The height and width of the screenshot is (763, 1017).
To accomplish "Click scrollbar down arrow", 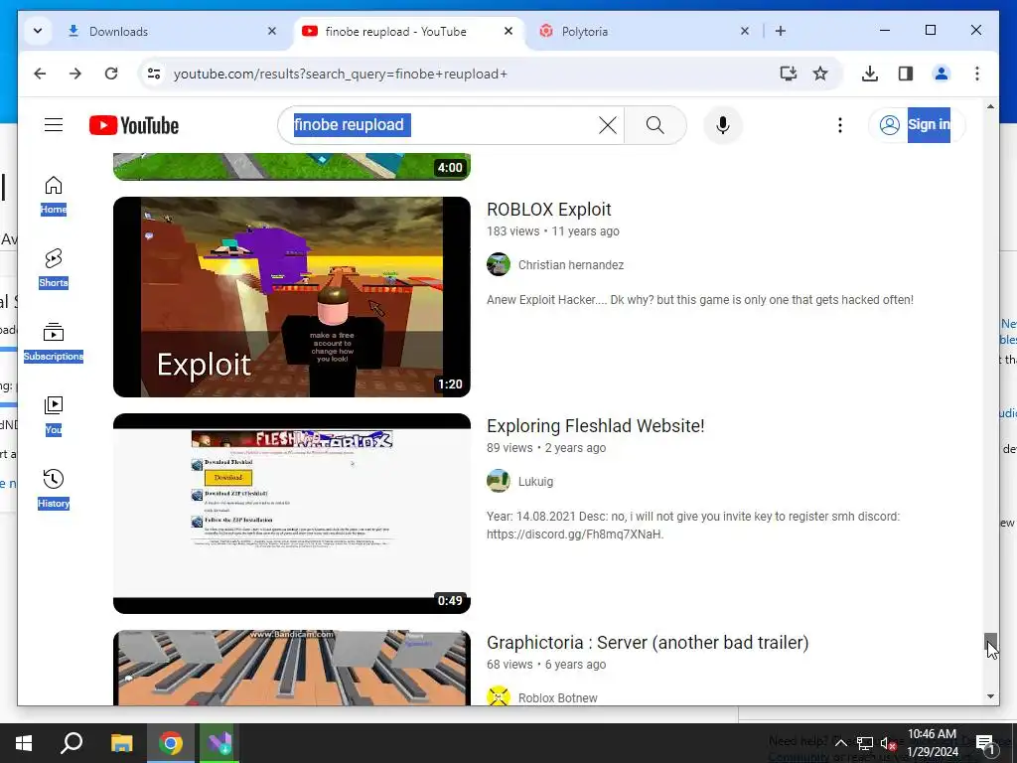I will coord(990,696).
